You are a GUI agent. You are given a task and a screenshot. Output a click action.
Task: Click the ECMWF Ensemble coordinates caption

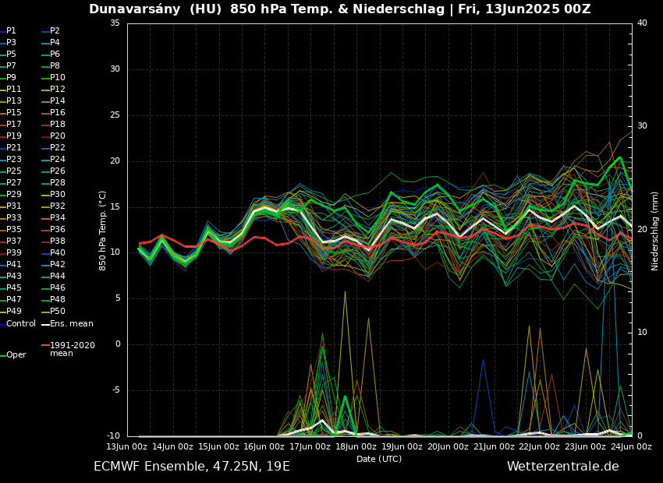(x=192, y=467)
